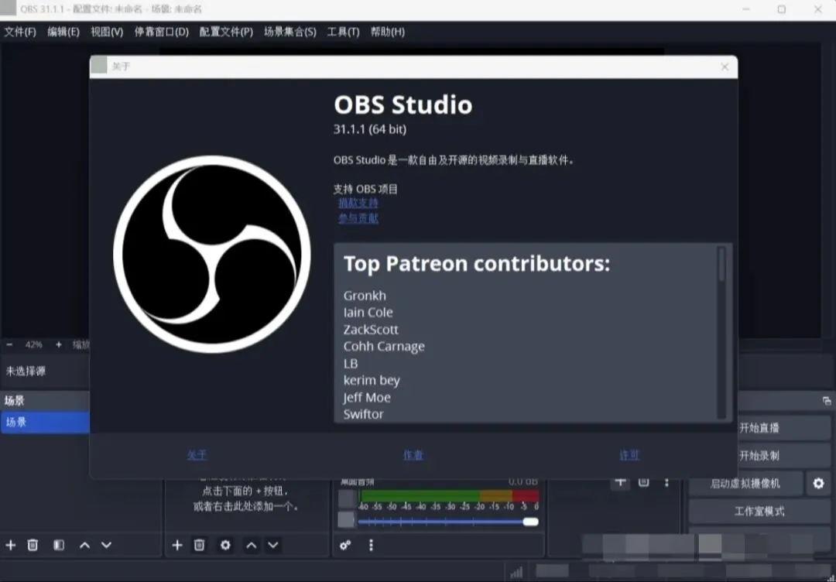Screen dimensions: 836x582
Task: Open source properties gear in Sources toolbar
Action: (x=225, y=545)
